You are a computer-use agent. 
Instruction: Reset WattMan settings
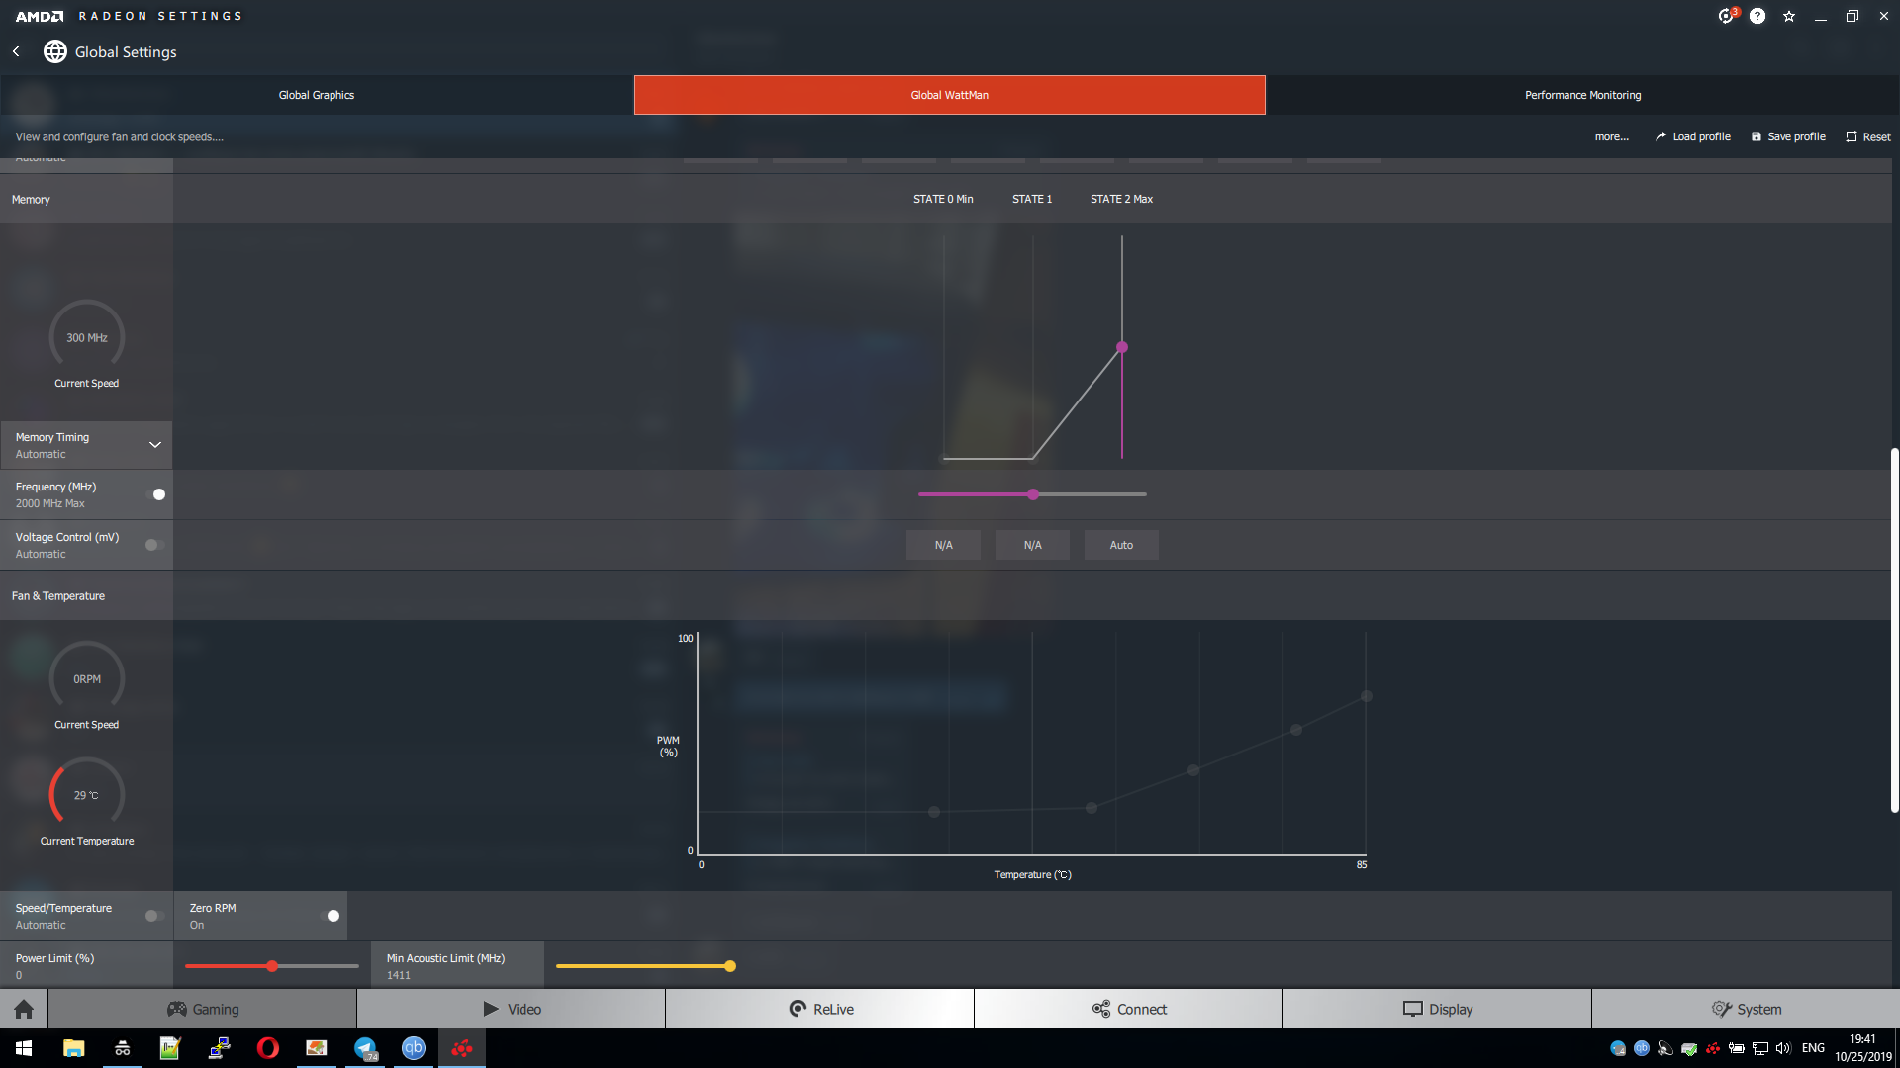1868,136
